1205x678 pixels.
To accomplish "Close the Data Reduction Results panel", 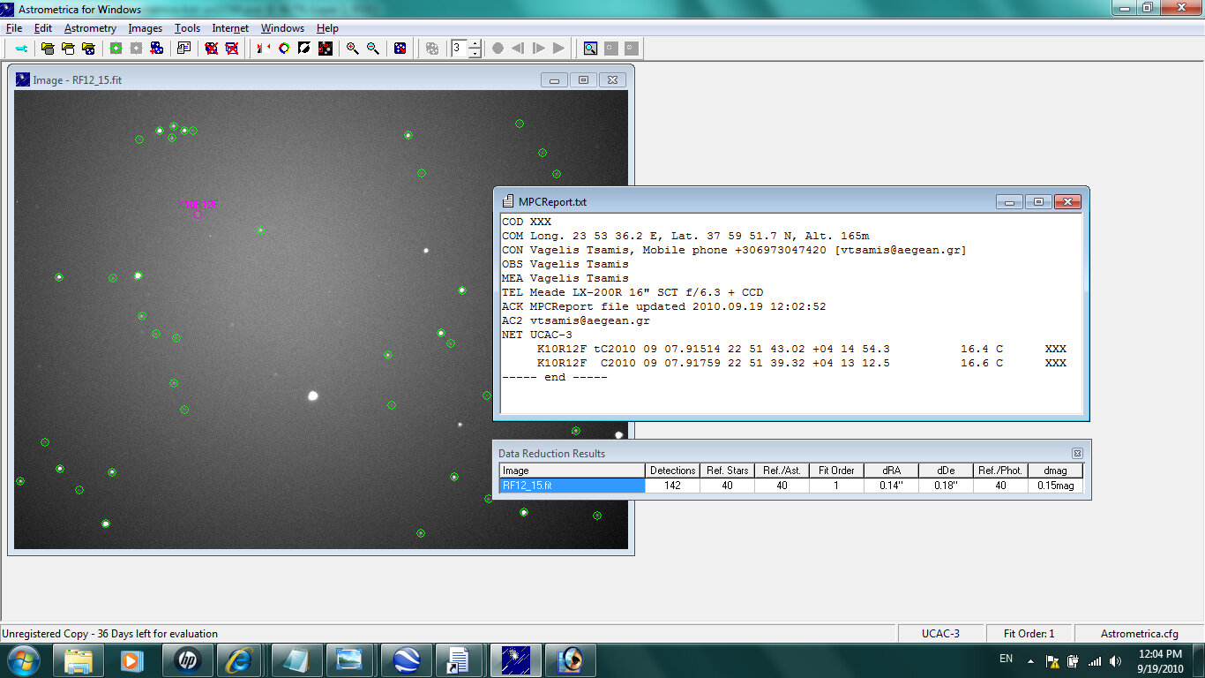I will pyautogui.click(x=1077, y=453).
